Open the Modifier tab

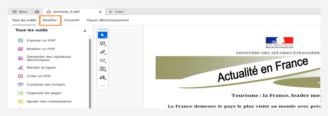pyautogui.click(x=50, y=20)
